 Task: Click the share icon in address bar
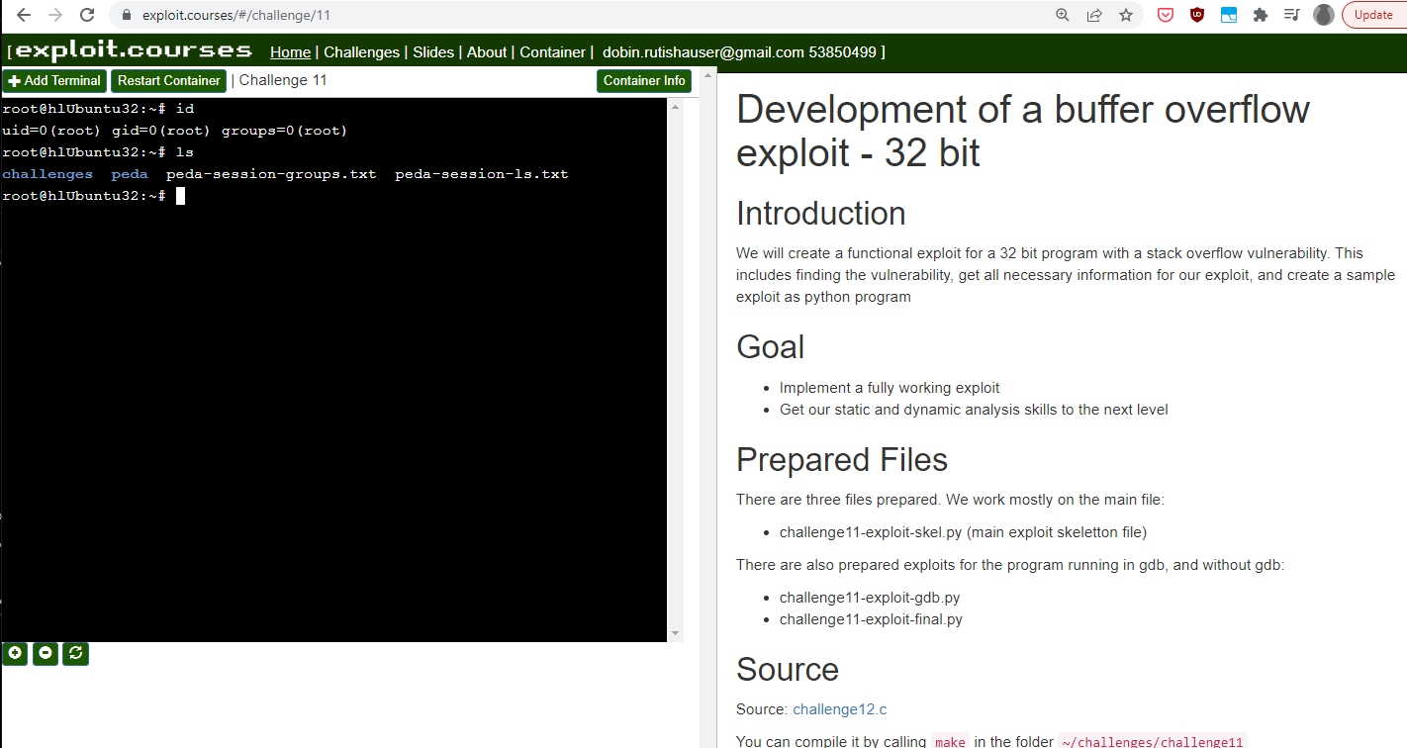pos(1093,15)
